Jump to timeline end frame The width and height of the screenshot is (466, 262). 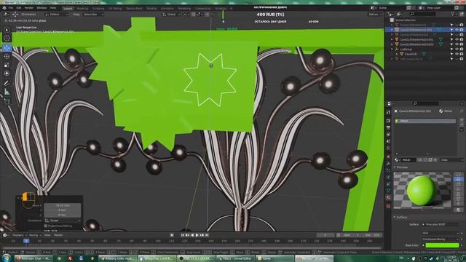point(207,235)
